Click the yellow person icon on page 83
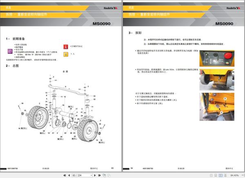This screenshot has height=178, width=245. pyautogui.click(x=66, y=54)
